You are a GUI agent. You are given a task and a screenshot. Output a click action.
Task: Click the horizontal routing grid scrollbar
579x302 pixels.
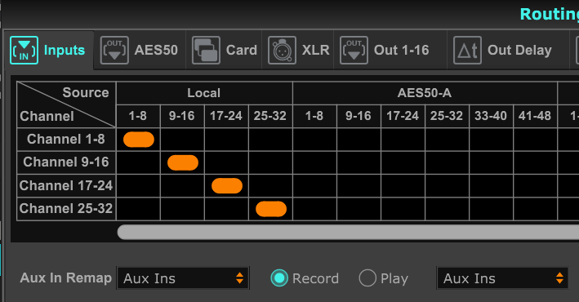[x=348, y=233]
